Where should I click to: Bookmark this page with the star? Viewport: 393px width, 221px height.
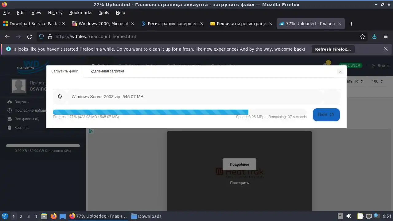click(x=363, y=37)
